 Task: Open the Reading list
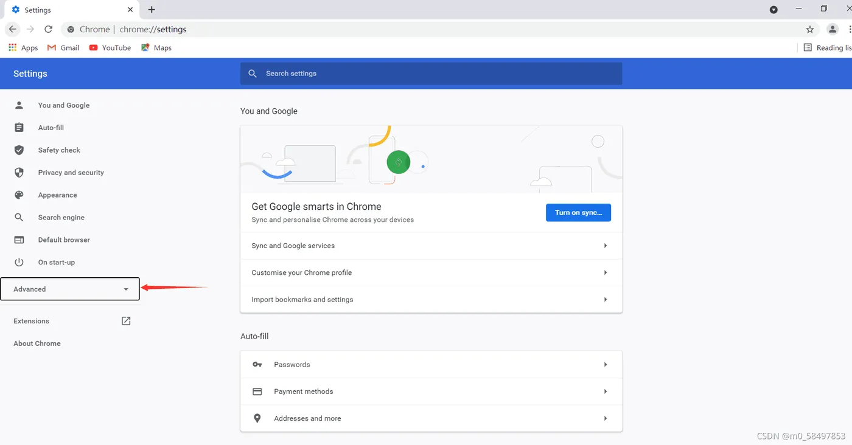tap(828, 47)
